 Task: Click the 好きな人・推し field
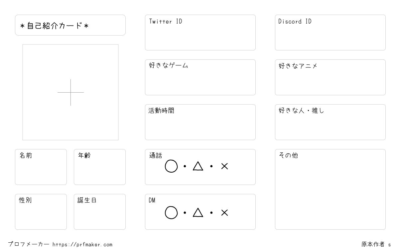[330, 122]
